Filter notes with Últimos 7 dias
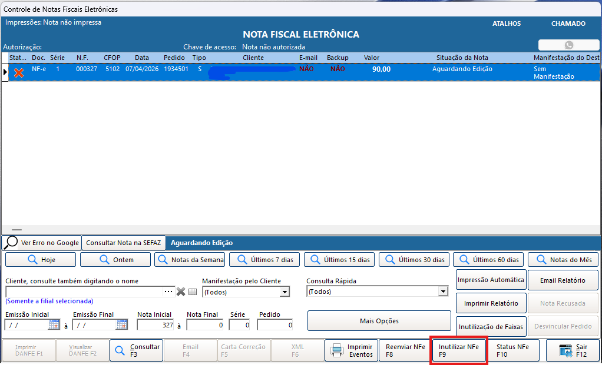 pyautogui.click(x=264, y=260)
